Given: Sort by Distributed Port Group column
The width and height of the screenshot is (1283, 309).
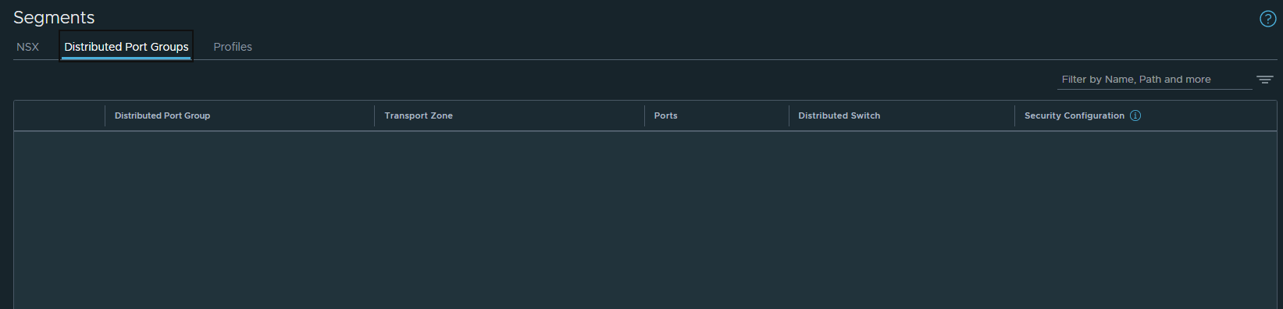Looking at the screenshot, I should point(162,115).
